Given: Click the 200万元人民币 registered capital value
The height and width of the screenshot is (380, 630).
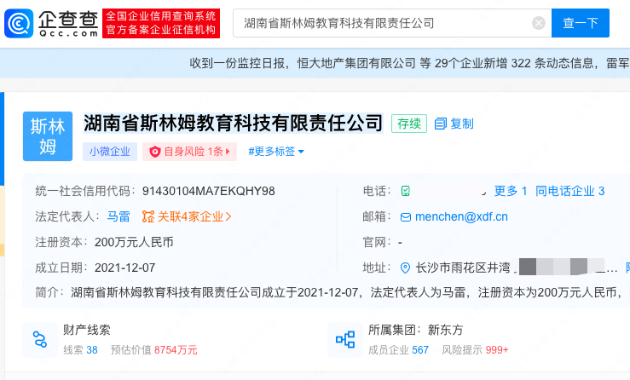Looking at the screenshot, I should [134, 242].
